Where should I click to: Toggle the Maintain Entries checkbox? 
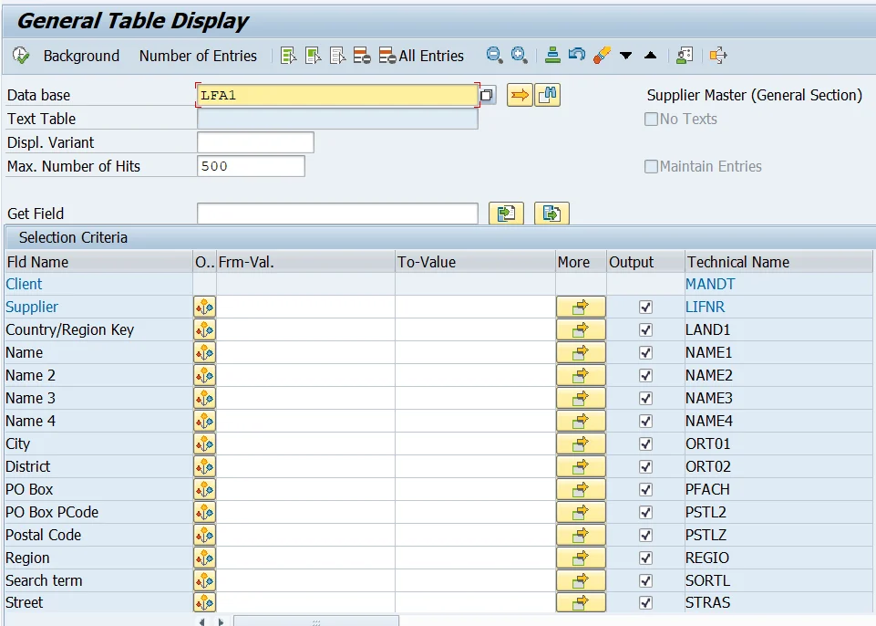click(x=651, y=167)
